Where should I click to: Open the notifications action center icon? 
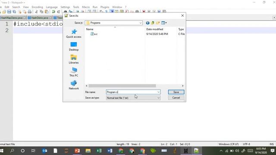click(x=273, y=151)
